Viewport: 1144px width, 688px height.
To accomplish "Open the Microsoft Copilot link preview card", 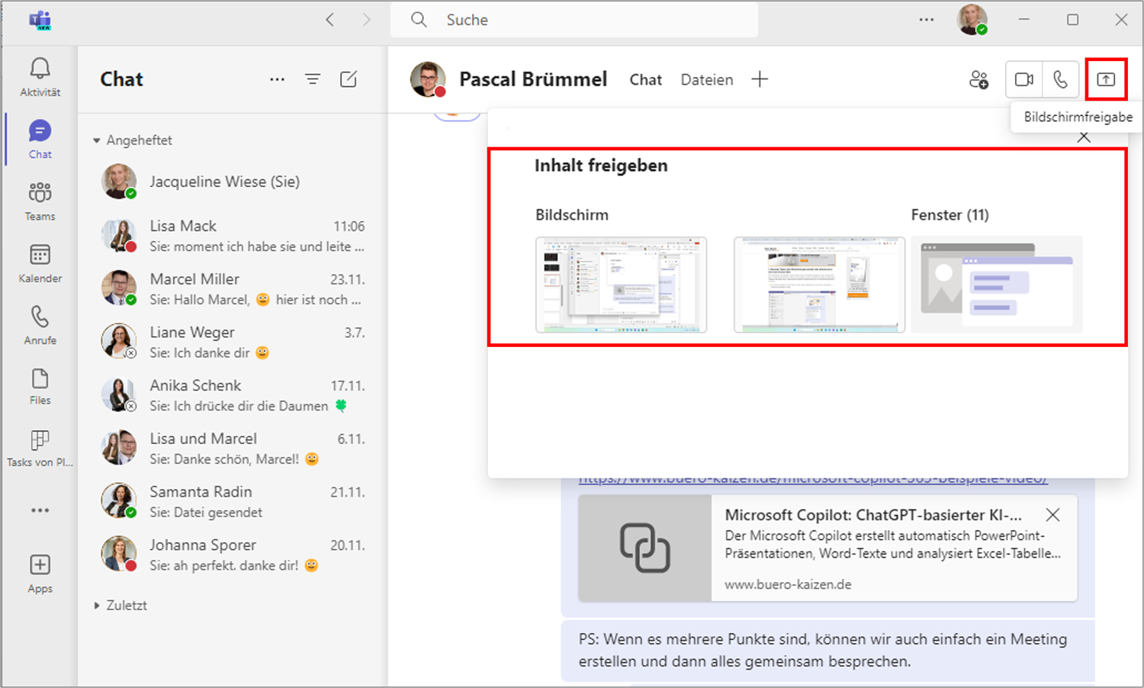I will click(827, 548).
